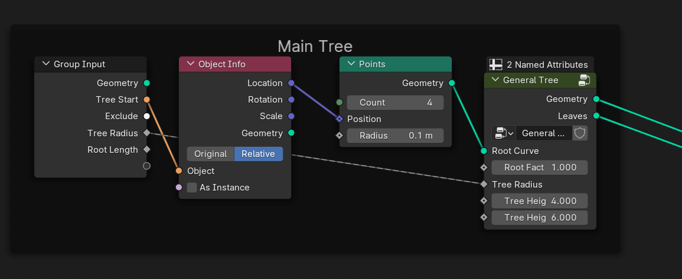Click the 2 Named Attributes label
682x279 pixels.
click(547, 65)
